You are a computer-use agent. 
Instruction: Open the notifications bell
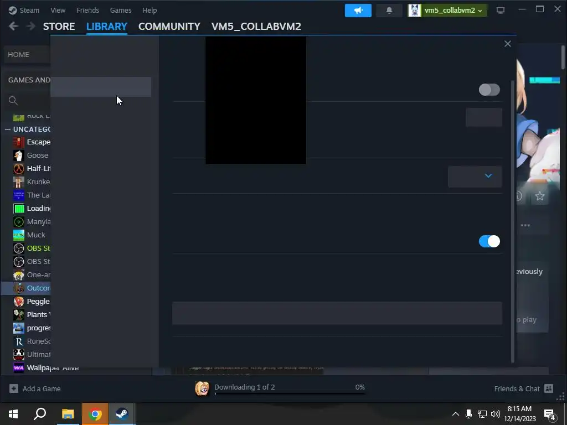click(389, 11)
